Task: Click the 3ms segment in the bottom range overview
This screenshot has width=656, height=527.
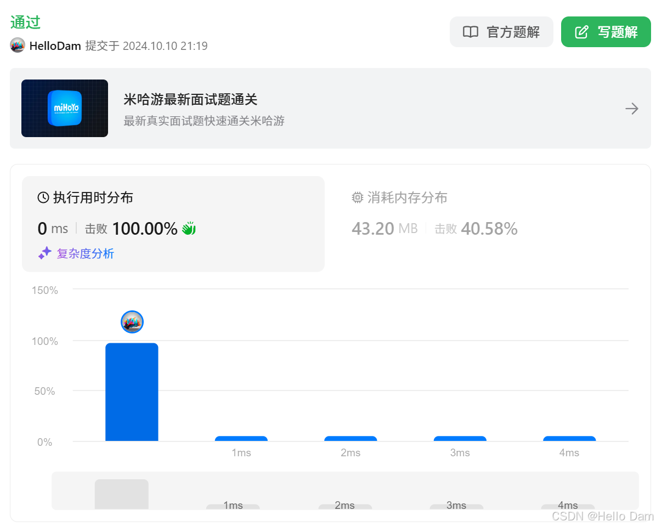Action: coord(456,506)
